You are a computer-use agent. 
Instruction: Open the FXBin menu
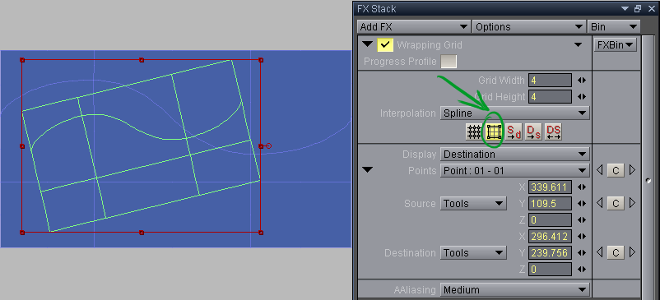615,44
